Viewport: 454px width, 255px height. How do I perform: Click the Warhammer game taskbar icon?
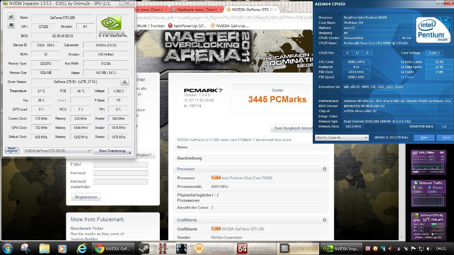point(163,249)
